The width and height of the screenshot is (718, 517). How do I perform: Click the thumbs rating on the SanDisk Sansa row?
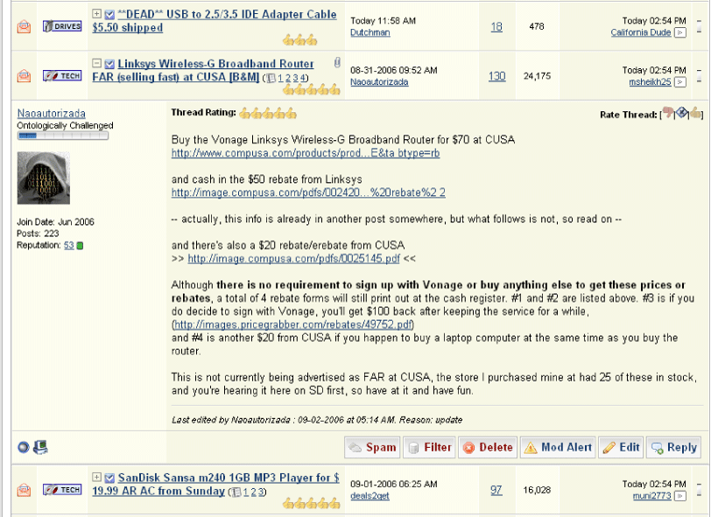[x=312, y=504]
